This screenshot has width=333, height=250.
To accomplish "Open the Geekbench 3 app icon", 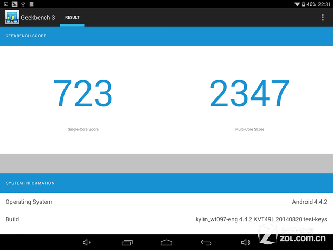I will click(11, 17).
